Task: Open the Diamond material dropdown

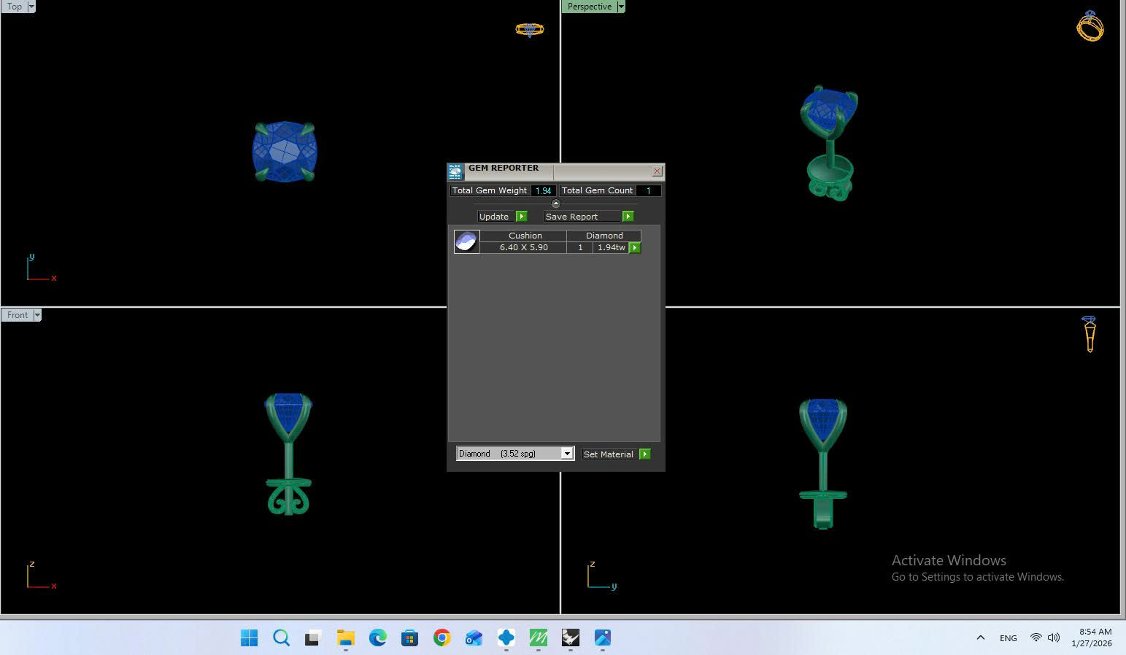Action: pyautogui.click(x=566, y=454)
